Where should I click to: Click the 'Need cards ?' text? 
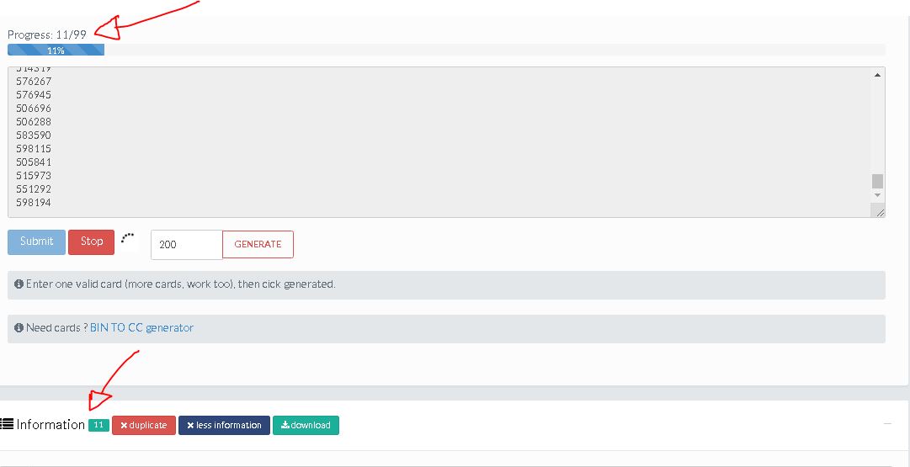[x=57, y=328]
